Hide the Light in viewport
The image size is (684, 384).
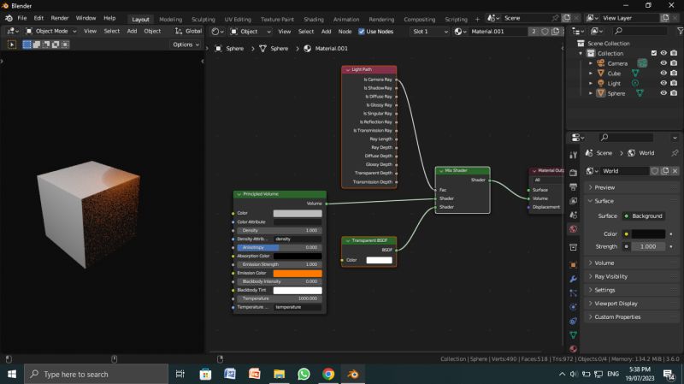(663, 83)
